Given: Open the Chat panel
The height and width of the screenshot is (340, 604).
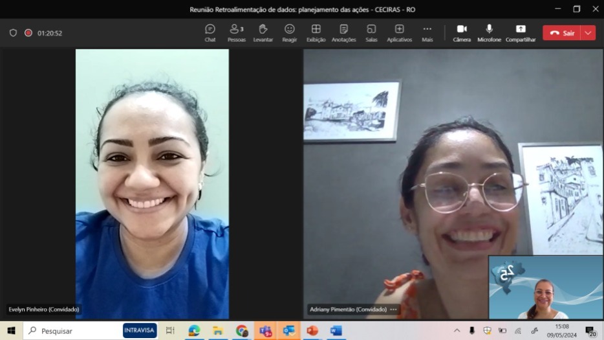Looking at the screenshot, I should (x=210, y=33).
